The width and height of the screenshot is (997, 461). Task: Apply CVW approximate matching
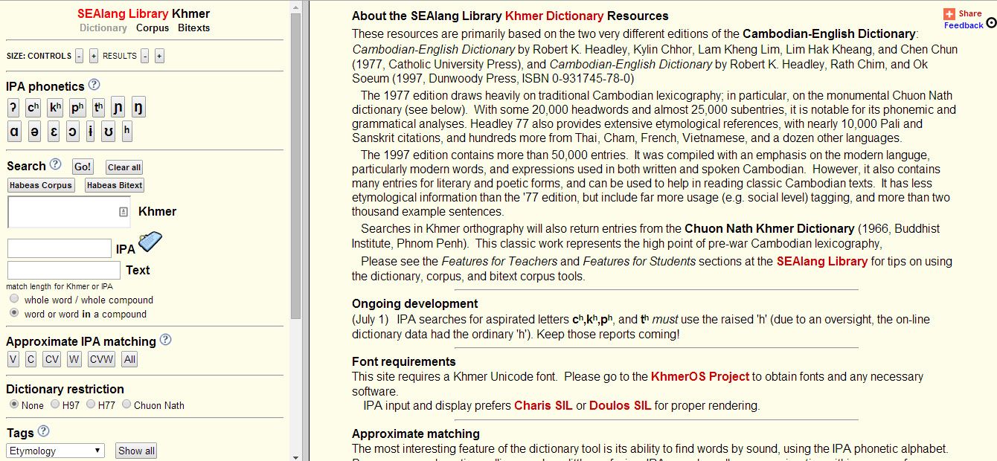(x=101, y=360)
